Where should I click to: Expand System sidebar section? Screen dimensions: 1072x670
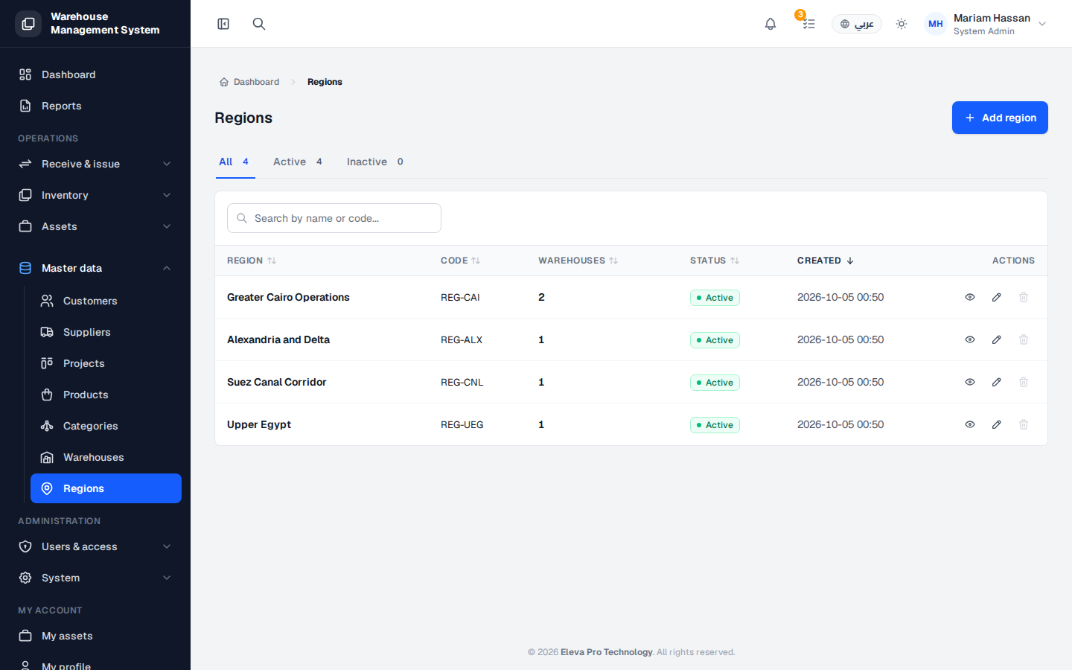pos(95,578)
